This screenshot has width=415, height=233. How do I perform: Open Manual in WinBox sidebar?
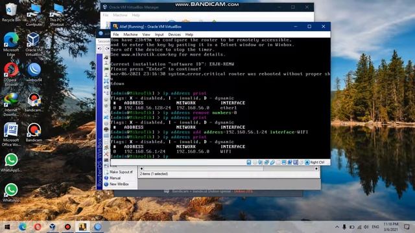[115, 178]
